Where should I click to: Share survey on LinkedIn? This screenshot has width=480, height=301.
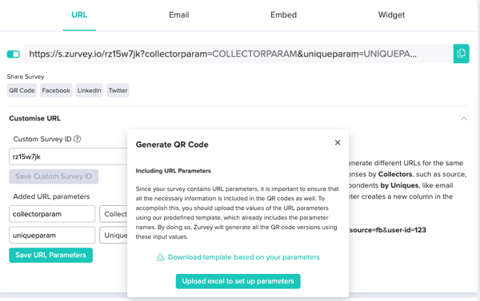(x=90, y=90)
